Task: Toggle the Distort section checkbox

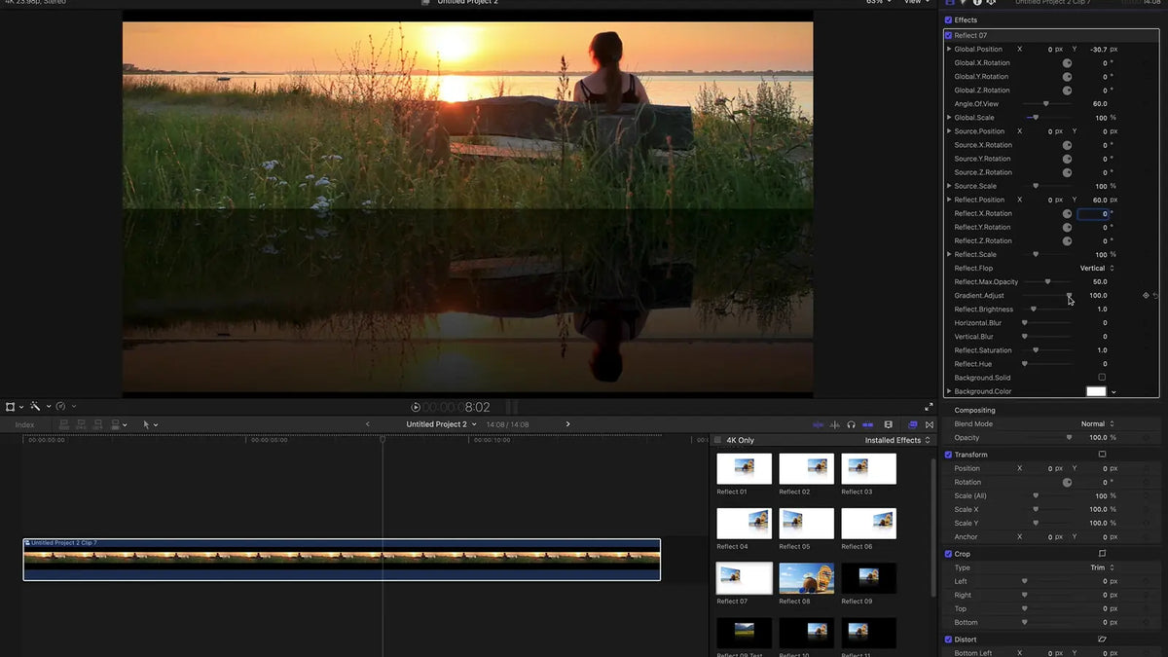Action: [x=948, y=639]
